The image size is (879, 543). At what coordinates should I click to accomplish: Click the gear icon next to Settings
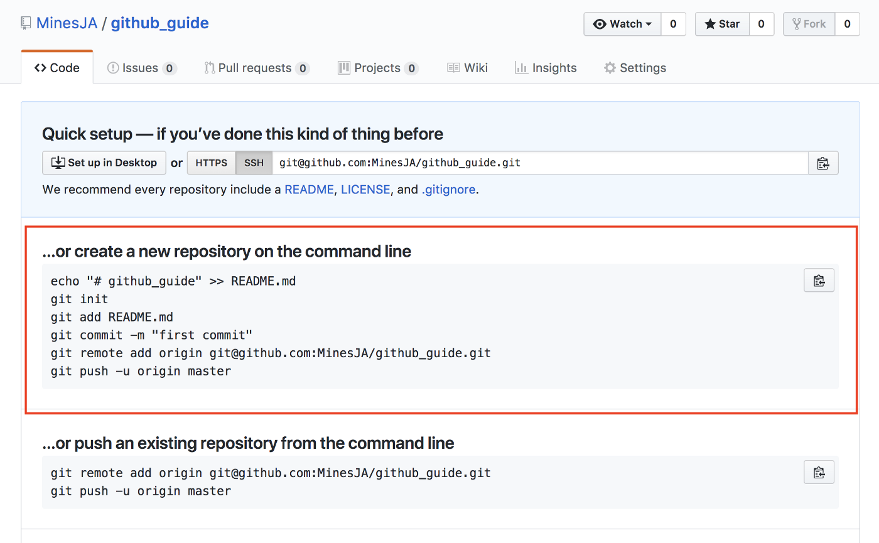(x=609, y=67)
